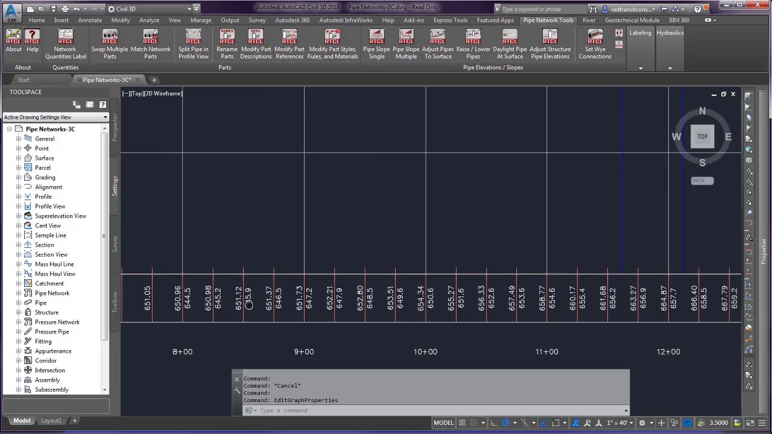This screenshot has width=772, height=434.
Task: Open Modify Part References tool
Action: pos(289,45)
